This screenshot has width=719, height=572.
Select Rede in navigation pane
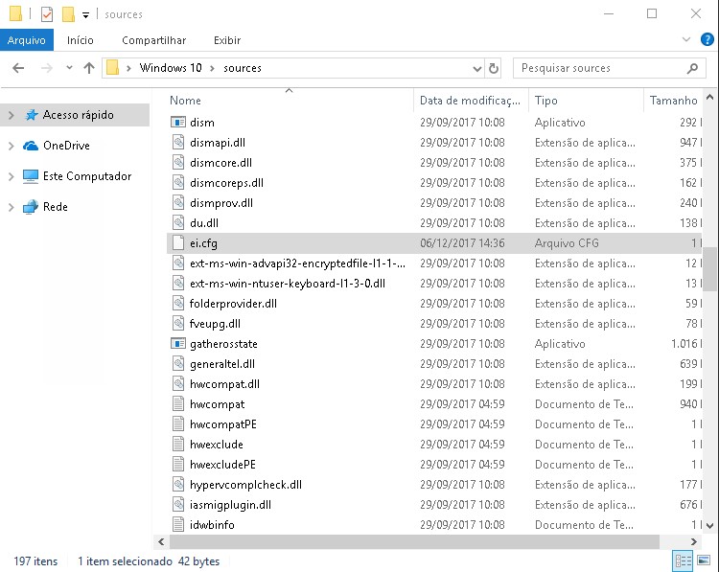(56, 207)
